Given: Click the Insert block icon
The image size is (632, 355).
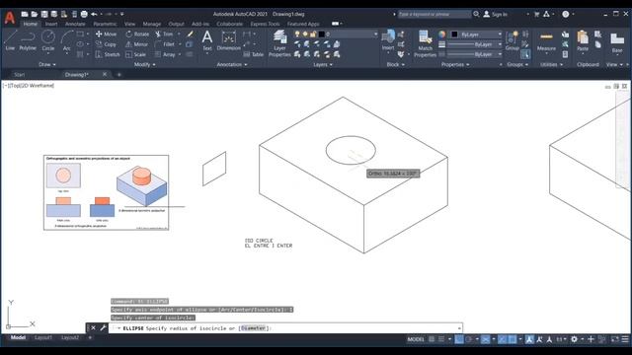Looking at the screenshot, I should 388,39.
